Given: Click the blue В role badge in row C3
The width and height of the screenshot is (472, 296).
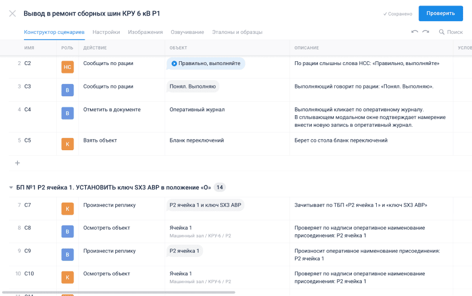Looking at the screenshot, I should (67, 90).
